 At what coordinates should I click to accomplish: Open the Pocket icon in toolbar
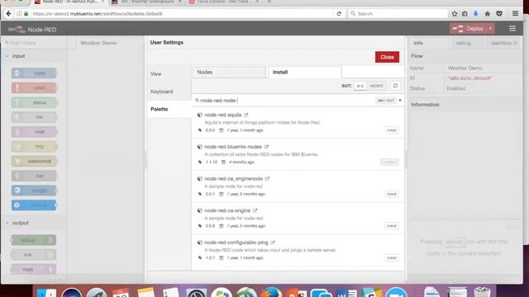tap(499, 14)
